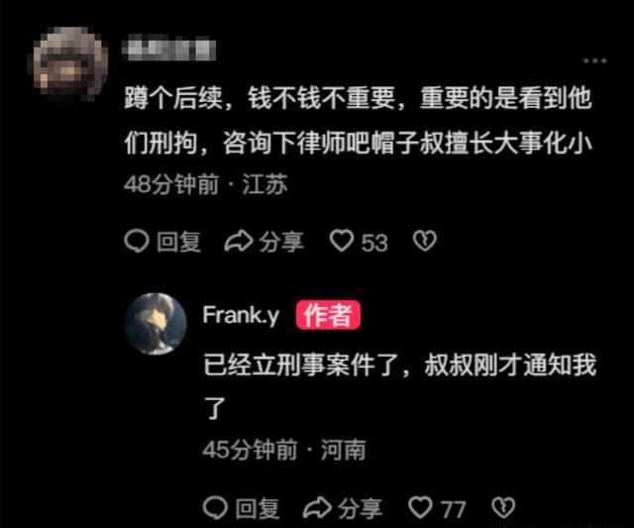Like Frank.y's reply with 77 likes
Screen dimensions: 634x528
(420, 507)
